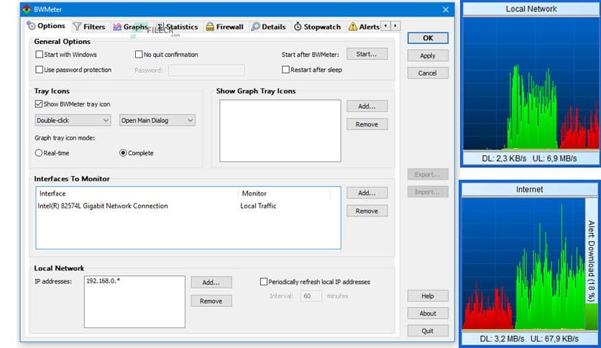Click the Password input field
This screenshot has width=601, height=348.
[x=206, y=70]
